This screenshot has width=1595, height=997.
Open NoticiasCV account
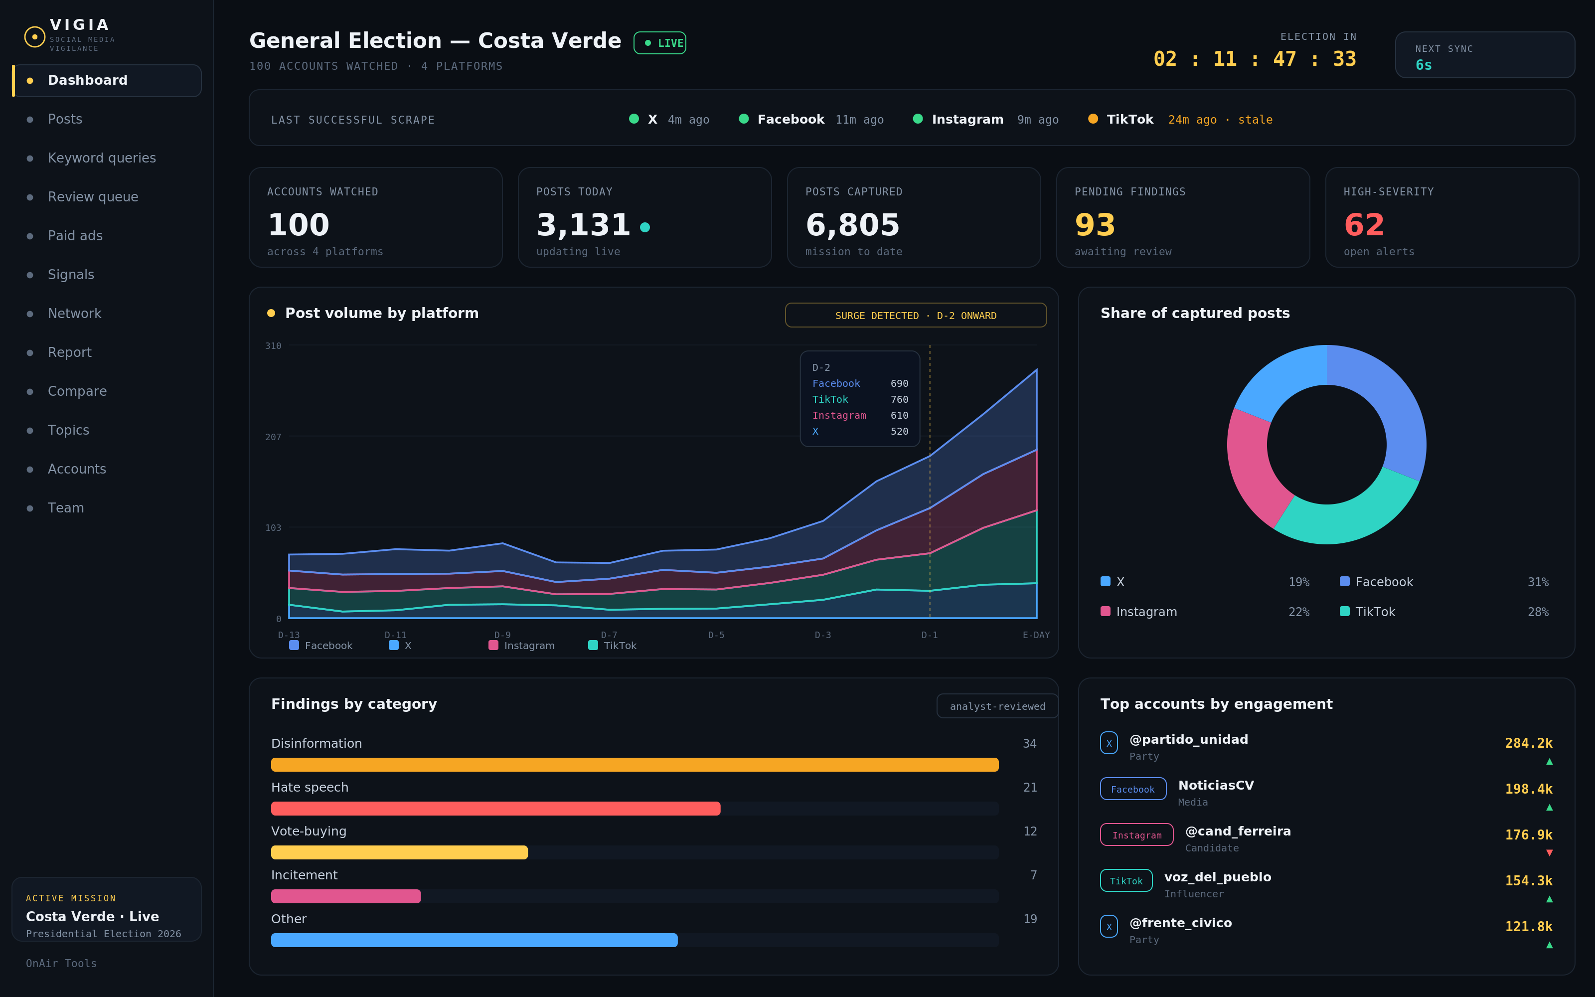click(1216, 785)
